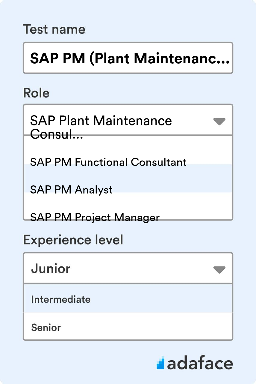The height and width of the screenshot is (384, 256).
Task: Click the Experience level chevron to collapse options
Action: (219, 269)
